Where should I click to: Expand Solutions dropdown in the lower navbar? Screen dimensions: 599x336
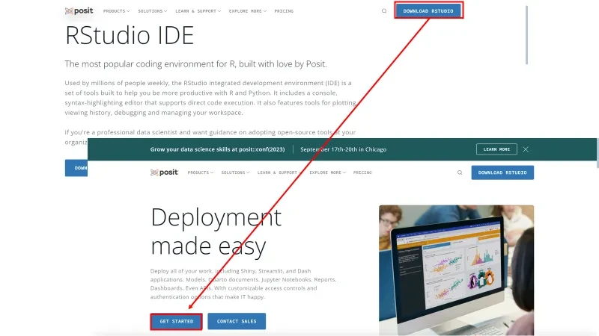[x=235, y=172]
